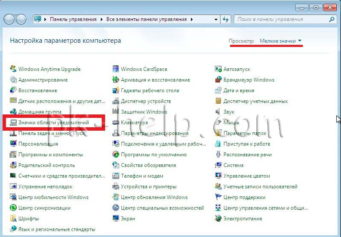
Task: Click the Диспетчер устройств icon
Action: point(116,101)
